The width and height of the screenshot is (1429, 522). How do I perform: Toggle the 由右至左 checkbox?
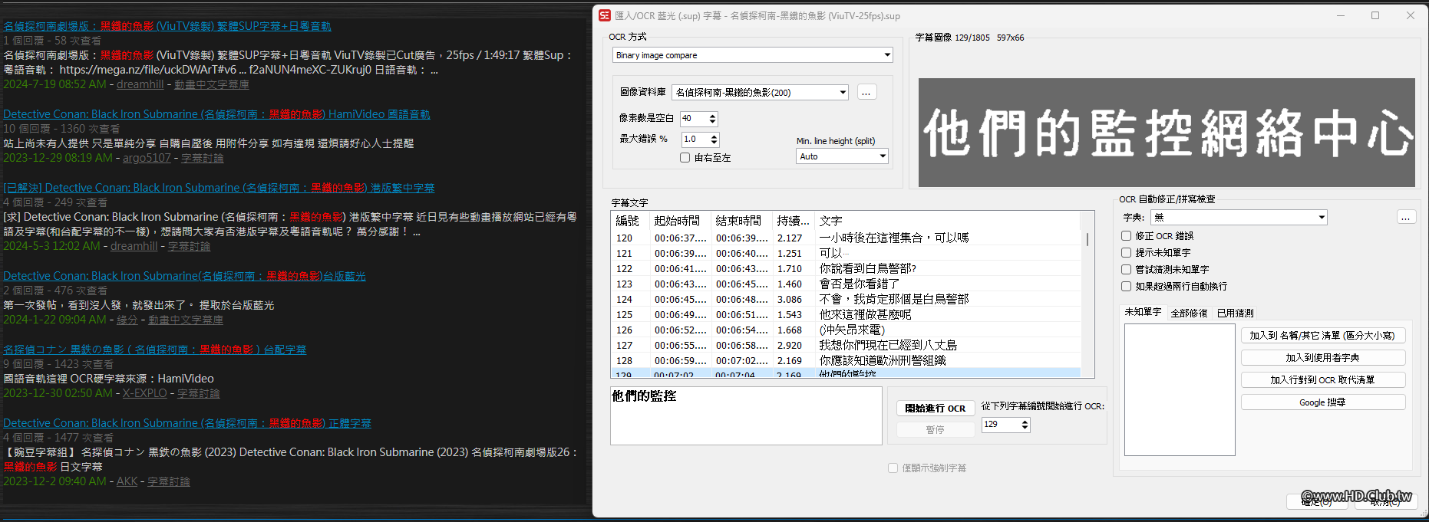[685, 157]
